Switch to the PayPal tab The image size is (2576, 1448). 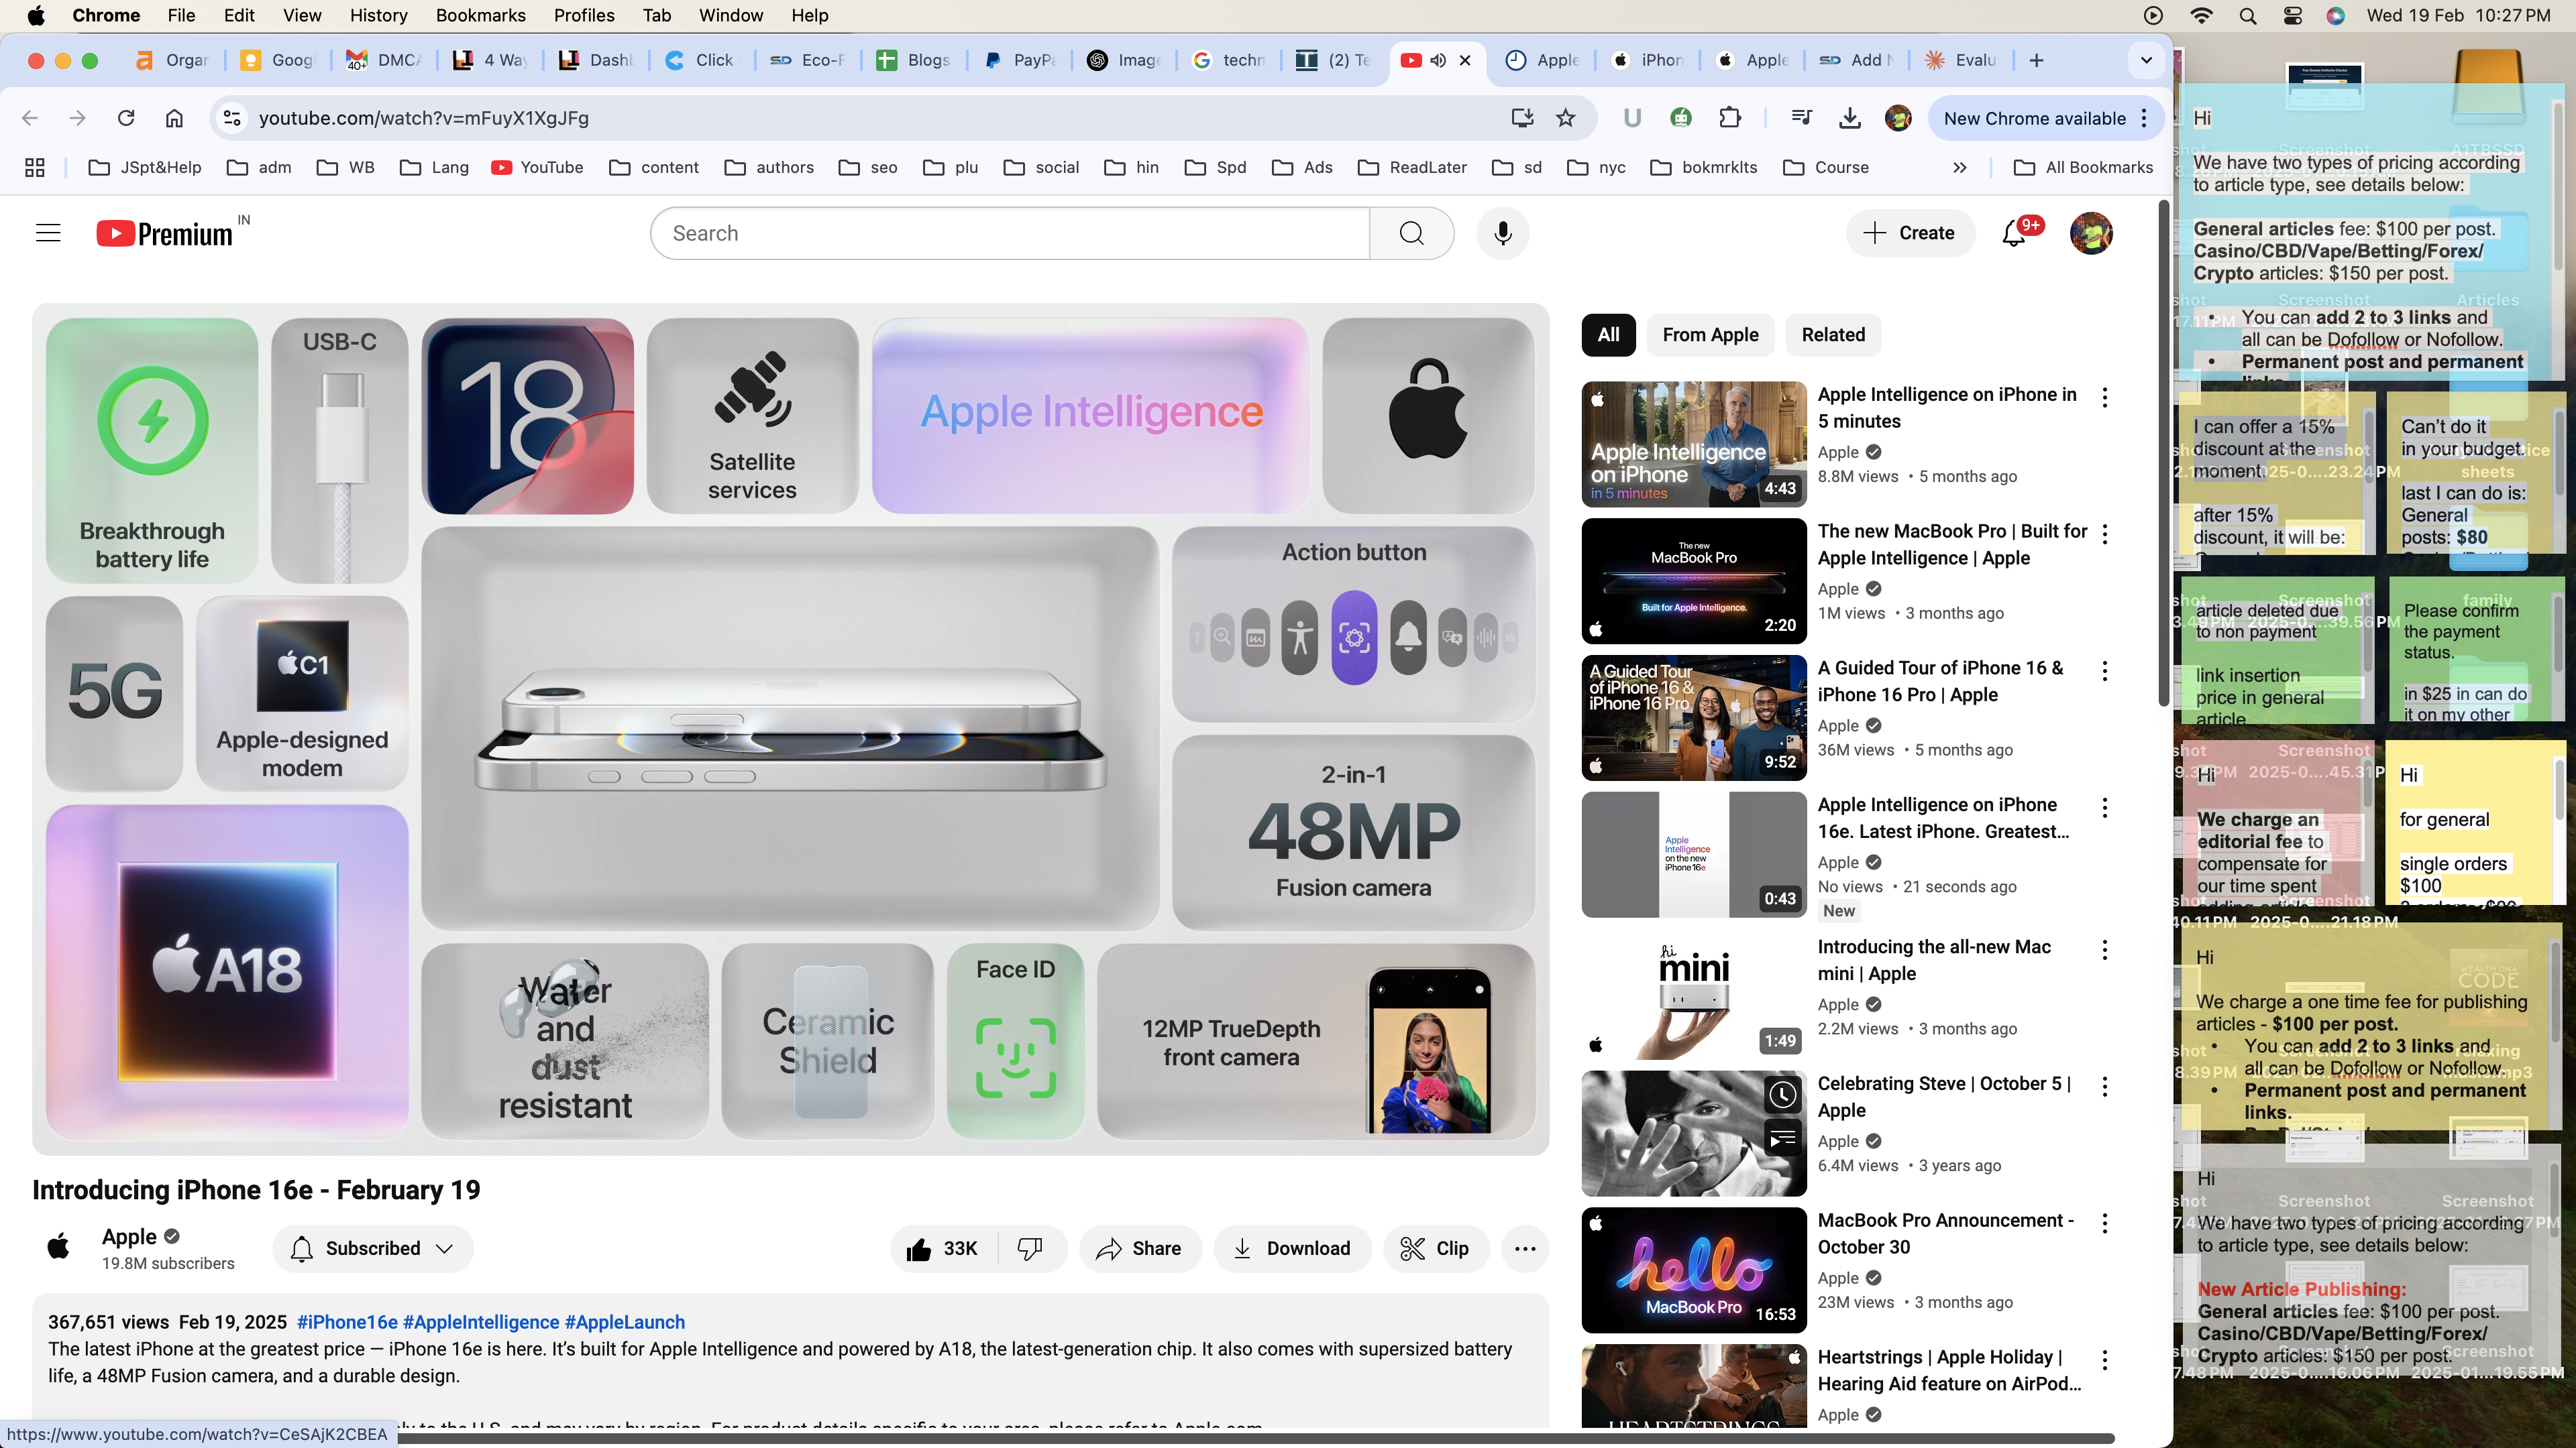[1018, 60]
